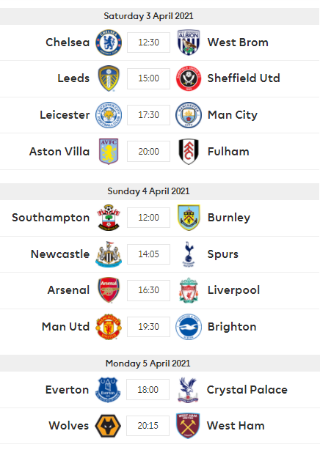
Task: Select the Arsenal cannon badge
Action: [109, 289]
